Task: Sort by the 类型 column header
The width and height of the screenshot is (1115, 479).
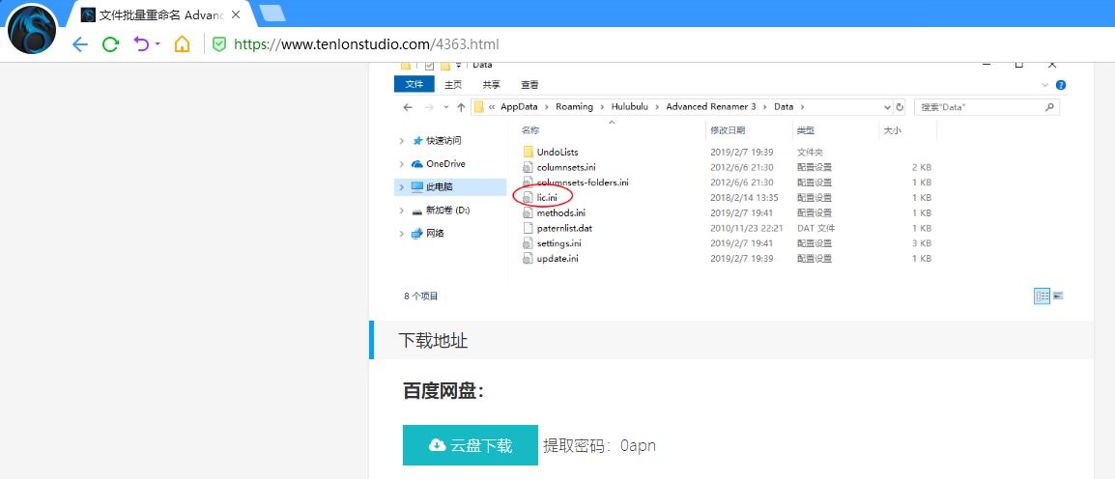Action: click(x=806, y=130)
